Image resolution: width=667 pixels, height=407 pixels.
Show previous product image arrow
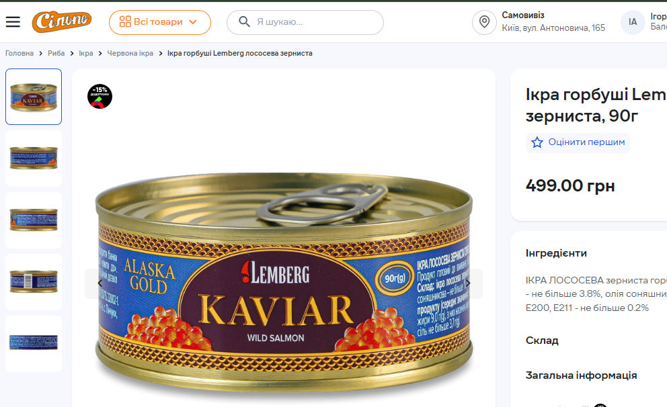100,283
